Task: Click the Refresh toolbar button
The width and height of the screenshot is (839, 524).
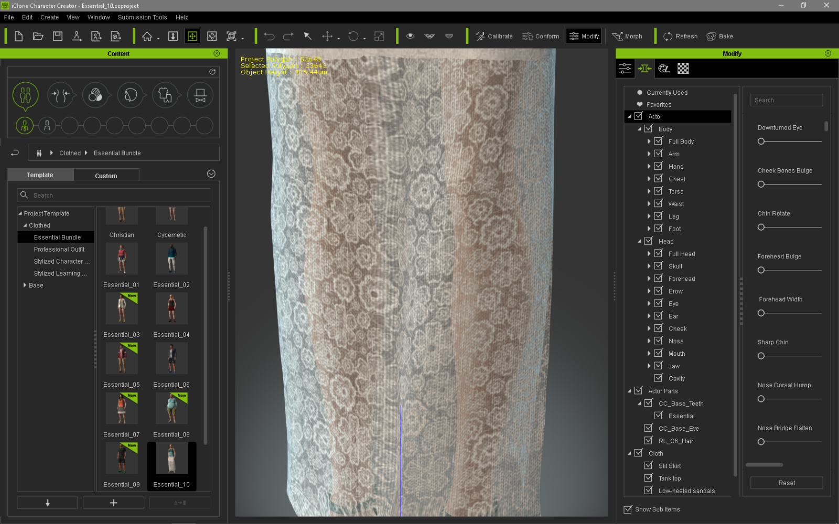Action: [680, 36]
